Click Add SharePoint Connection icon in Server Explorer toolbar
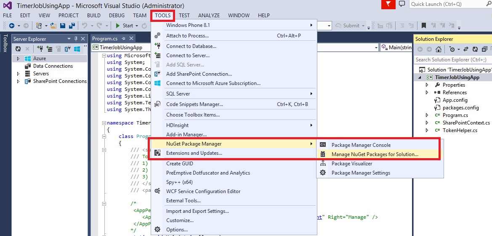Image resolution: width=492 pixels, height=236 pixels. pyautogui.click(x=68, y=49)
